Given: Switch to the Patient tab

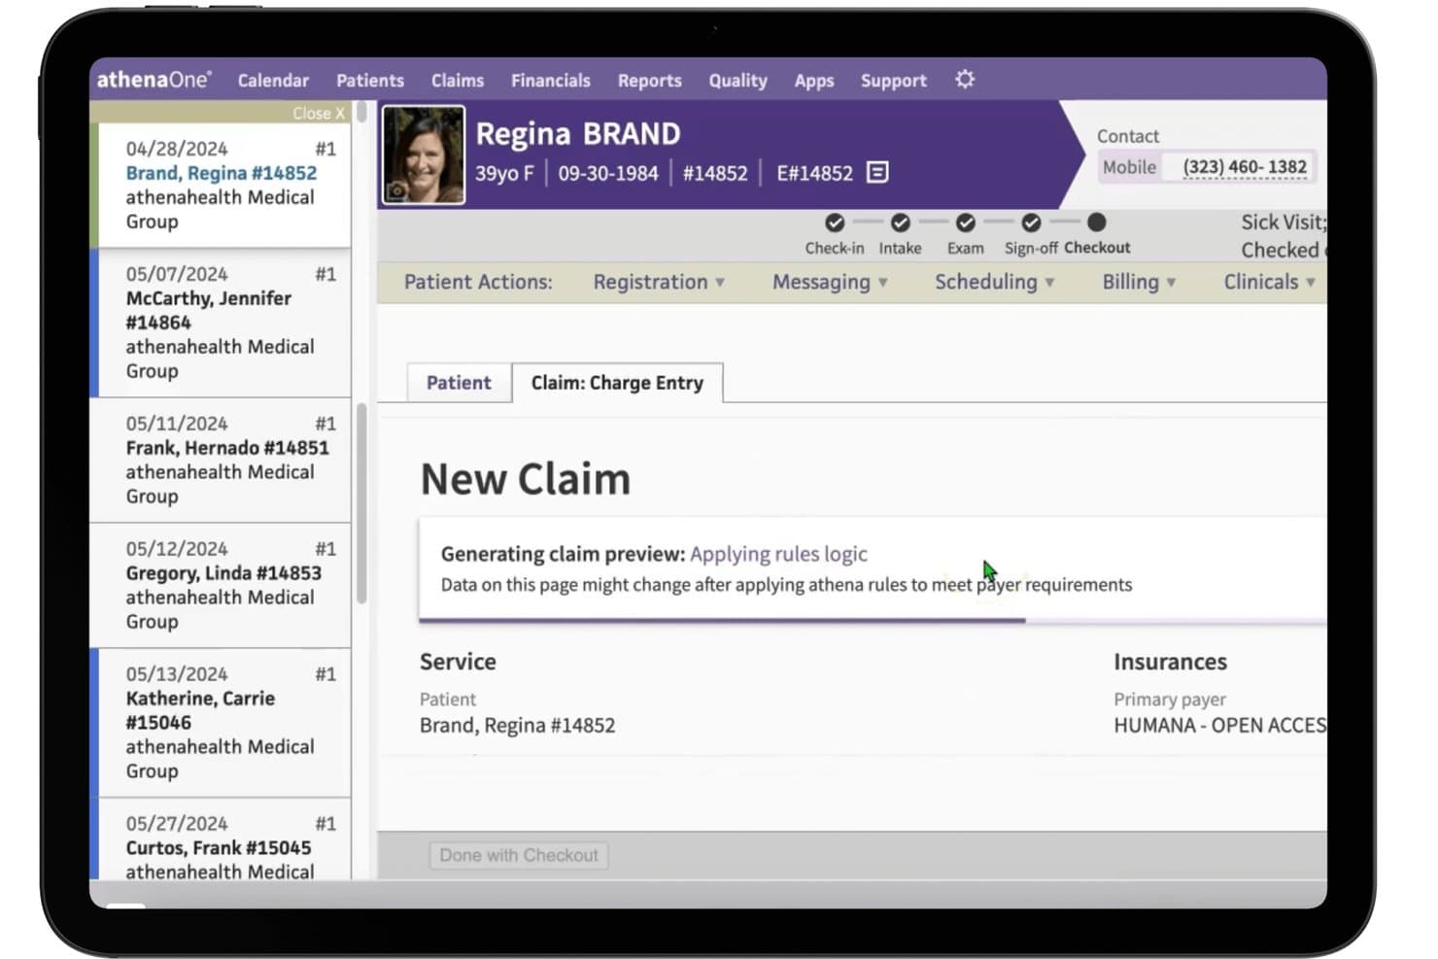Looking at the screenshot, I should point(459,383).
